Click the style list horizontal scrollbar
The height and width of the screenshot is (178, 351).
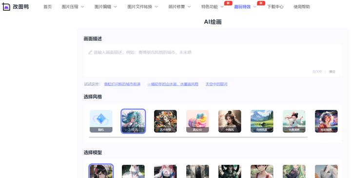[x=198, y=137]
